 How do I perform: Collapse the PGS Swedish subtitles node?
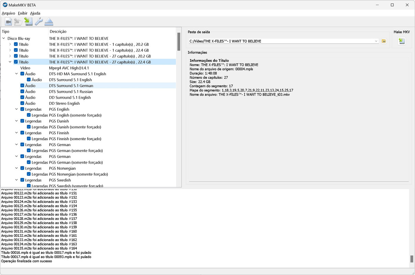coord(16,180)
